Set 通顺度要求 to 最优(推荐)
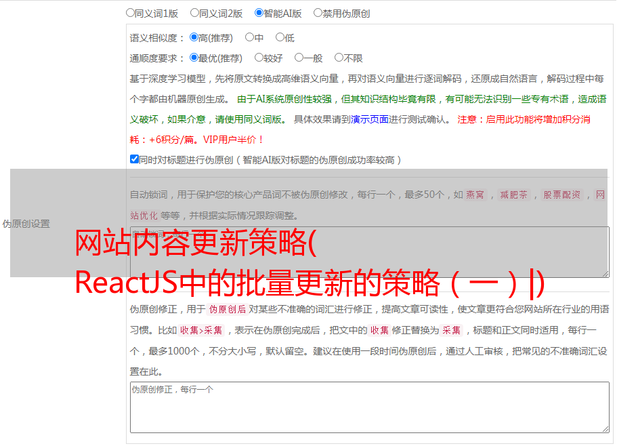 click(x=194, y=58)
